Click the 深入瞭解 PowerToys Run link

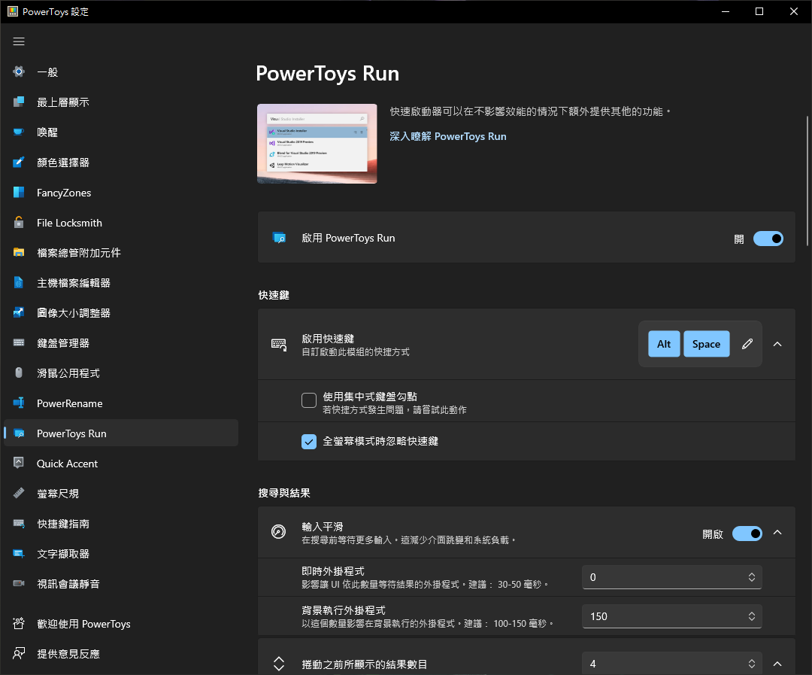pyautogui.click(x=447, y=136)
